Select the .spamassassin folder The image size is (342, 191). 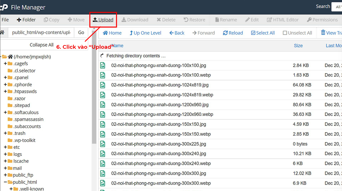pyautogui.click(x=28, y=119)
